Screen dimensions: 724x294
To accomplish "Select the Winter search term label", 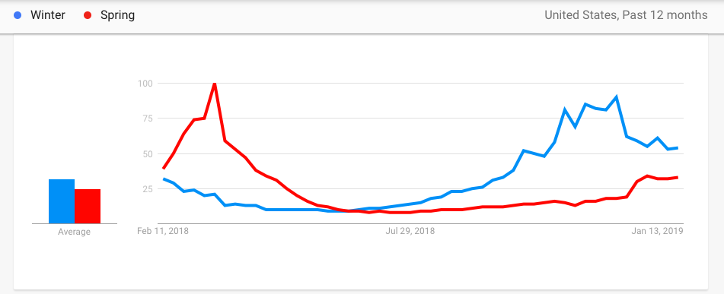I will (47, 15).
